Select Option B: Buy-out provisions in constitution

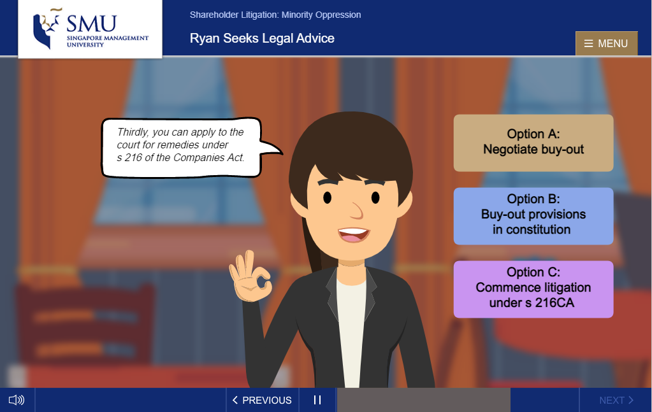pyautogui.click(x=533, y=216)
